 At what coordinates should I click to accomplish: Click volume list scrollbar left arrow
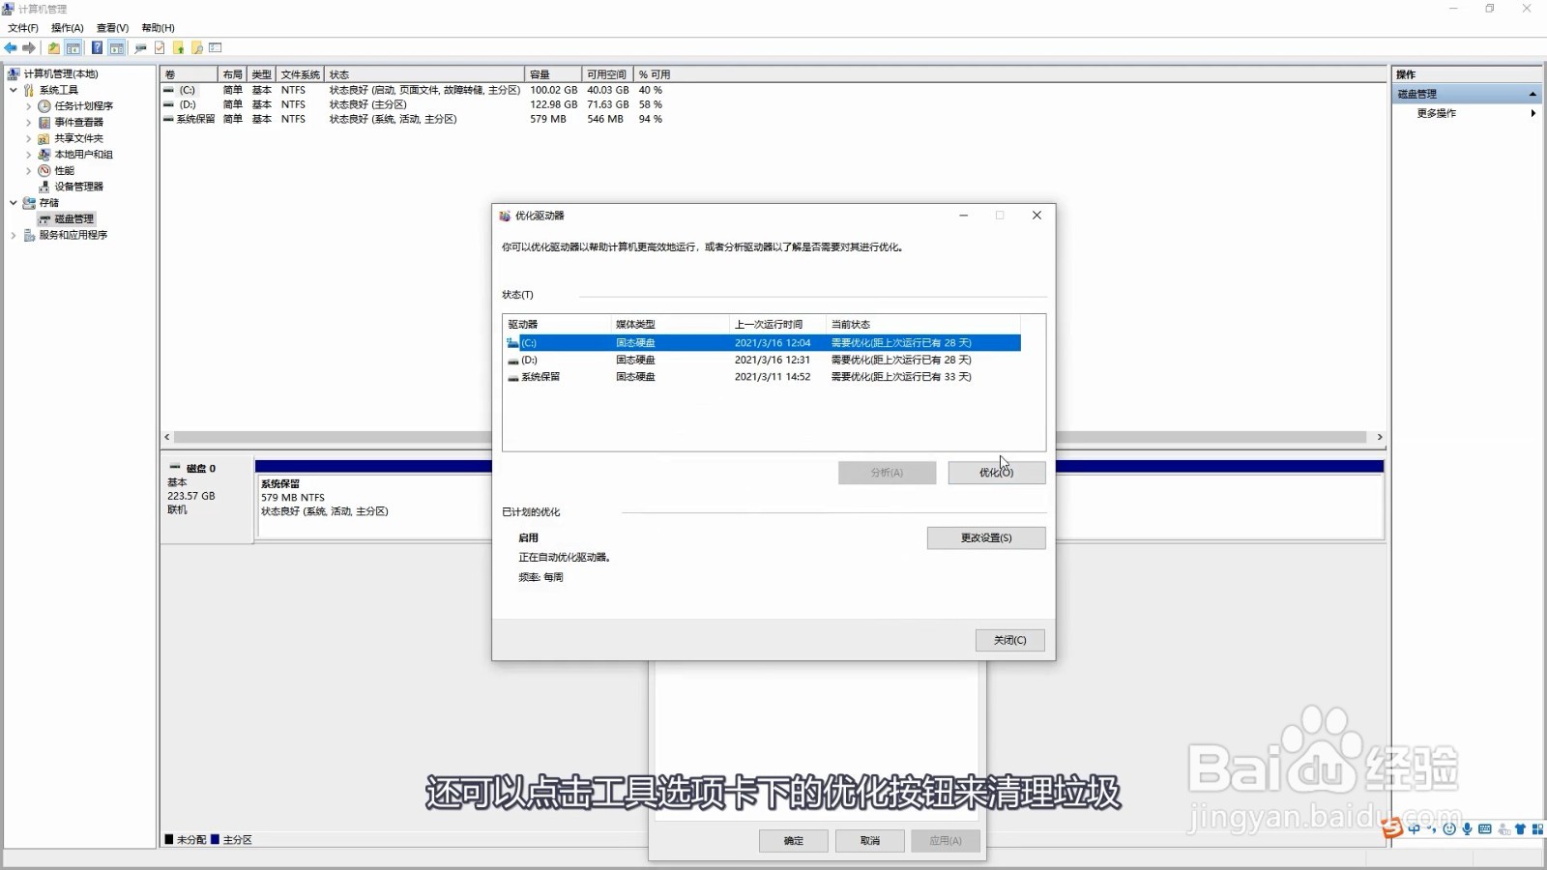[x=167, y=437]
